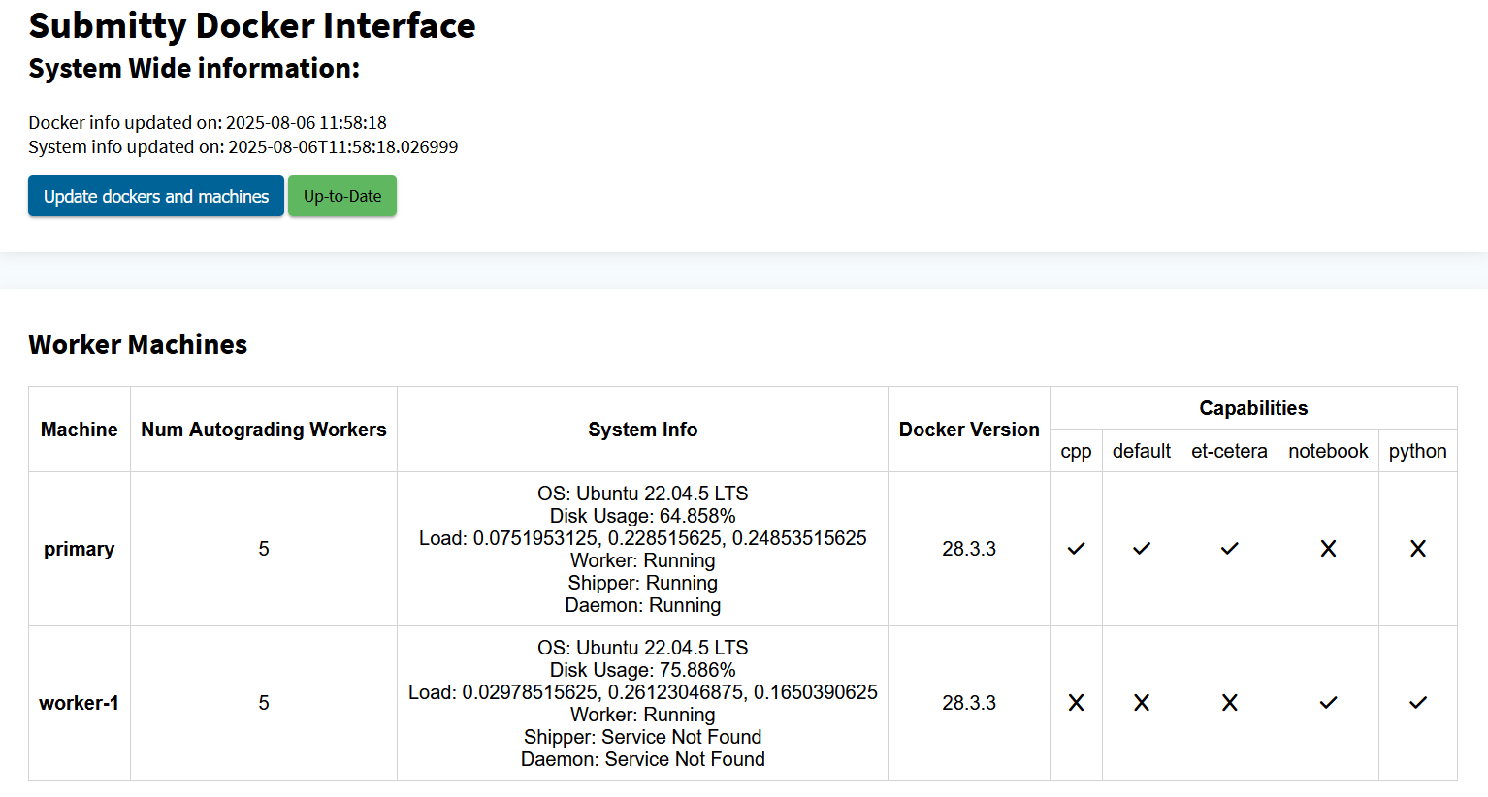Click the primary machine name cell
Image resolution: width=1488 pixels, height=797 pixels.
(x=80, y=549)
